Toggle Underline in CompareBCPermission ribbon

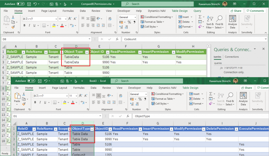point(34,25)
